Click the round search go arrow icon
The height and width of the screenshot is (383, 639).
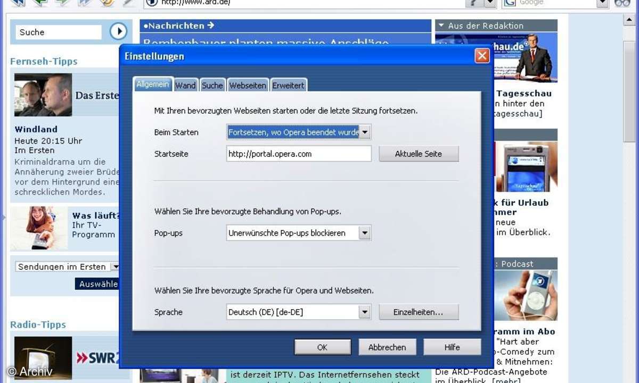[118, 32]
